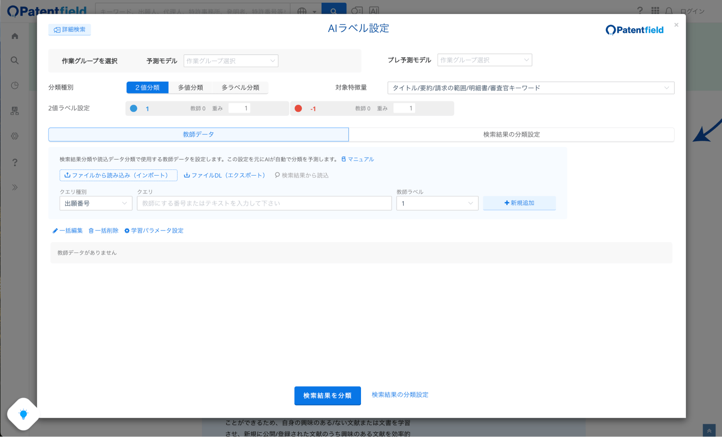Image resolution: width=722 pixels, height=437 pixels.
Task: Click ファイルDL（エクスポート）link
Action: [x=225, y=175]
